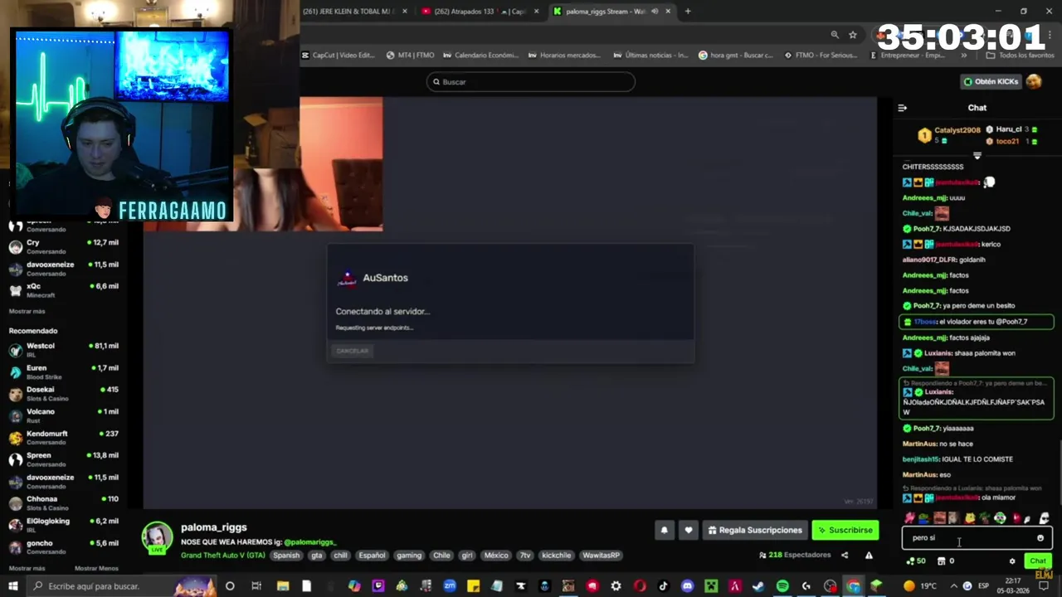The image size is (1062, 597).
Task: Click the Spanish language tag
Action: click(x=286, y=556)
